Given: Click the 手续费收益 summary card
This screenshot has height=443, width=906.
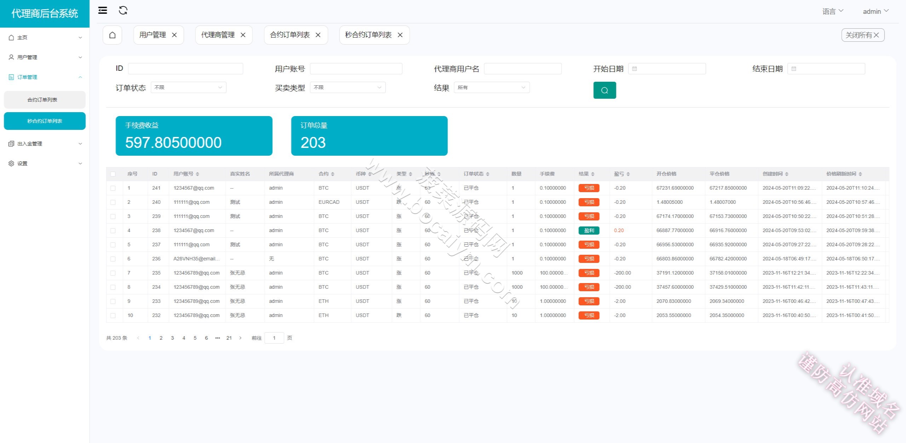Looking at the screenshot, I should pyautogui.click(x=194, y=136).
